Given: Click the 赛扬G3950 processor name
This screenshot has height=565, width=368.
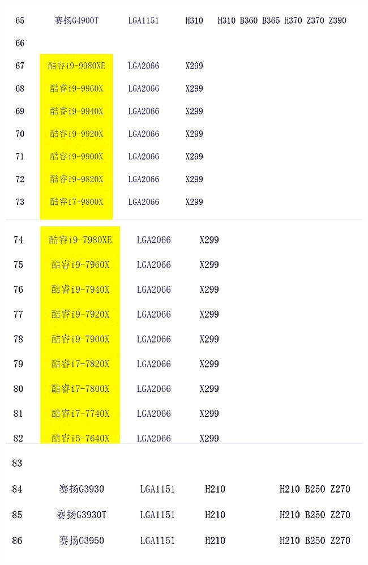Looking at the screenshot, I should pos(82,541).
